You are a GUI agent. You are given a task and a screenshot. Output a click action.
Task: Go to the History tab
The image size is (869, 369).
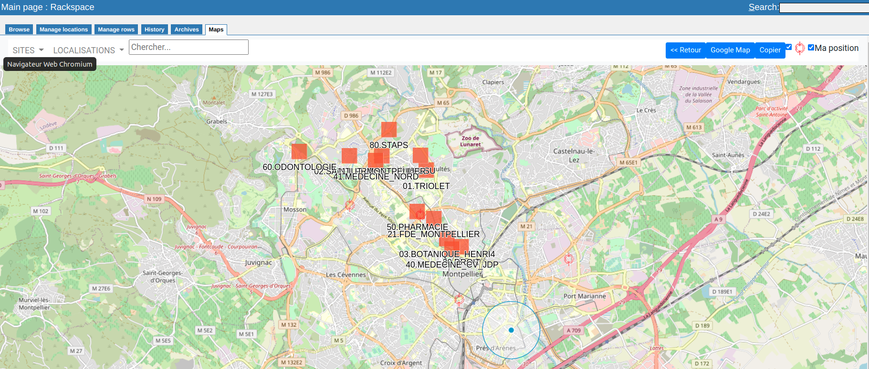coord(154,30)
